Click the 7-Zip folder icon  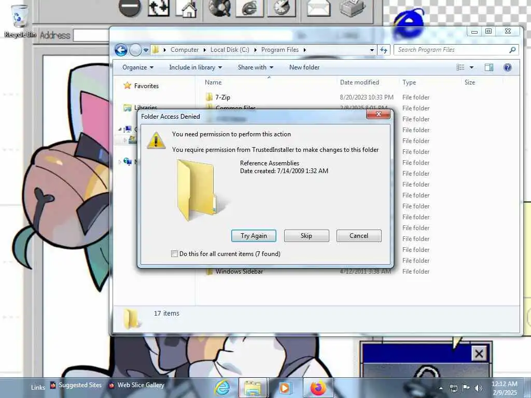tap(209, 97)
